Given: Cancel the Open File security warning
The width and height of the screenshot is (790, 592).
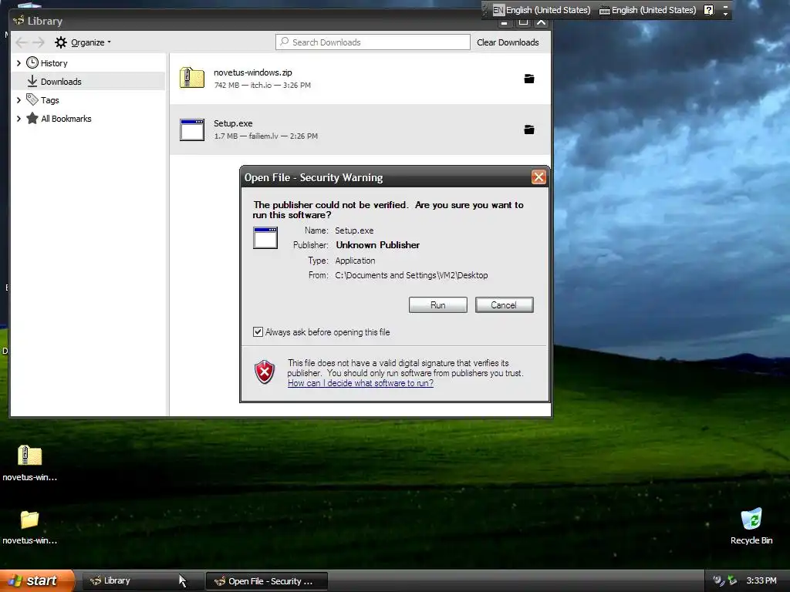Looking at the screenshot, I should click(x=504, y=305).
